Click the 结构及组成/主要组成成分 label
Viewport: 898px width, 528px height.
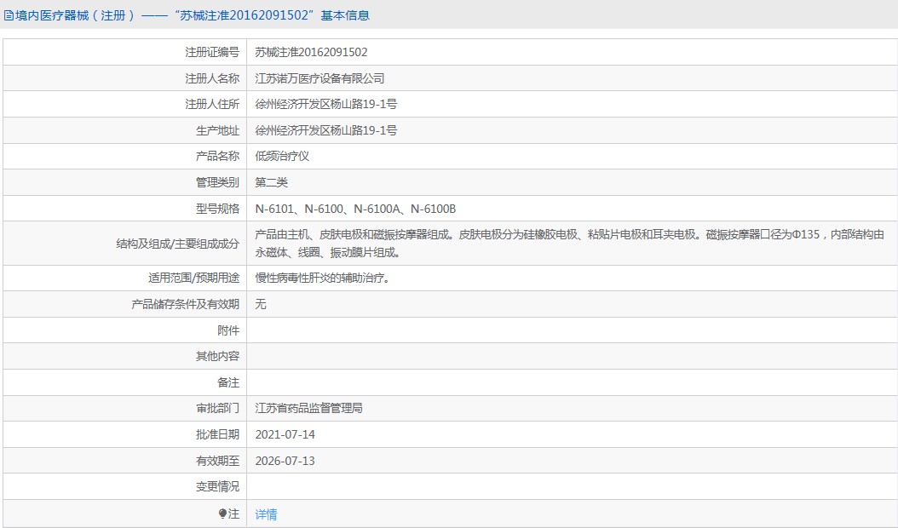pyautogui.click(x=177, y=244)
